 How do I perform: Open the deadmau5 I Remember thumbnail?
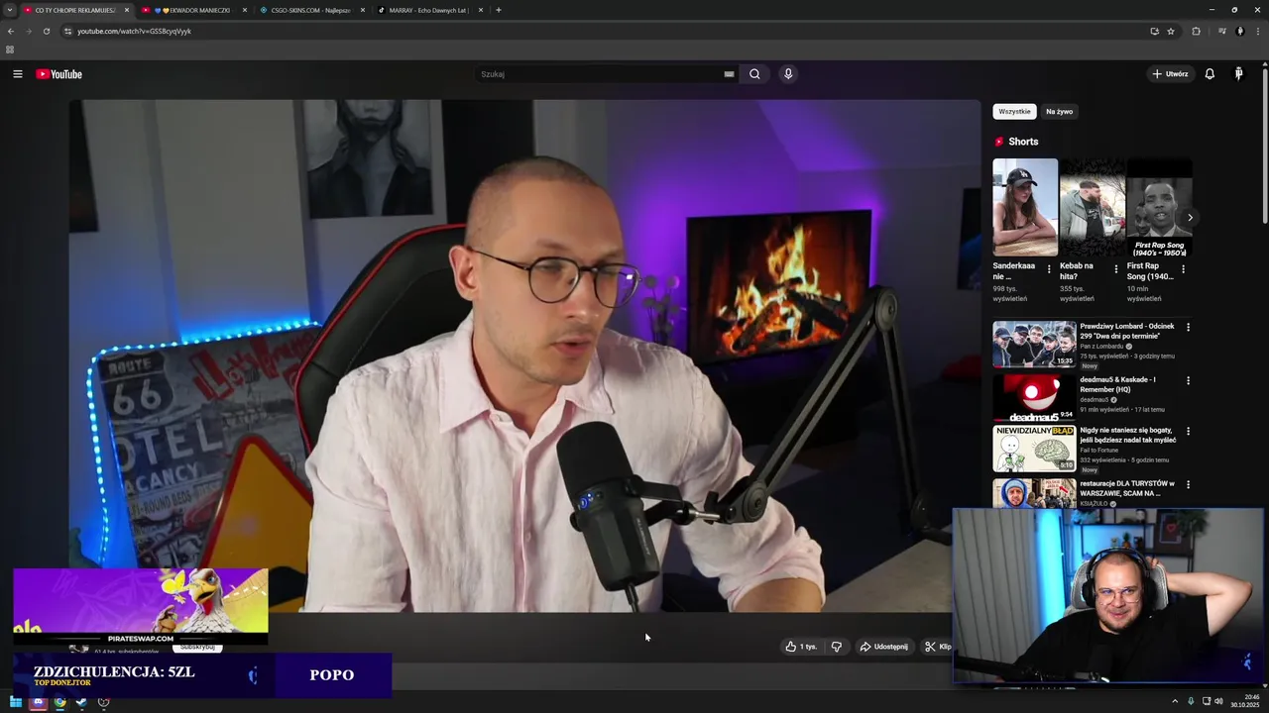1034,397
